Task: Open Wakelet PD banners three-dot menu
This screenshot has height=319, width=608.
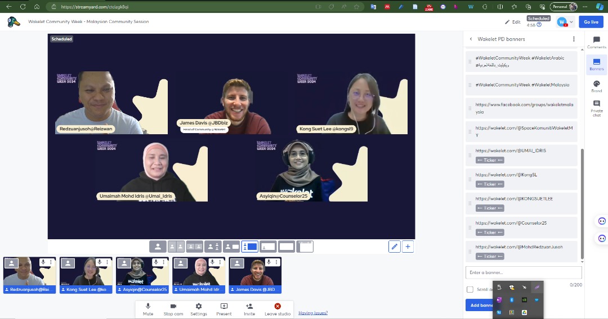Action: pyautogui.click(x=574, y=39)
